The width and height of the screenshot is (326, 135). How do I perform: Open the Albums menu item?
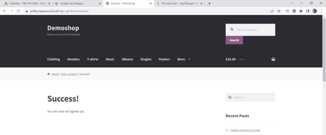[x=127, y=59]
